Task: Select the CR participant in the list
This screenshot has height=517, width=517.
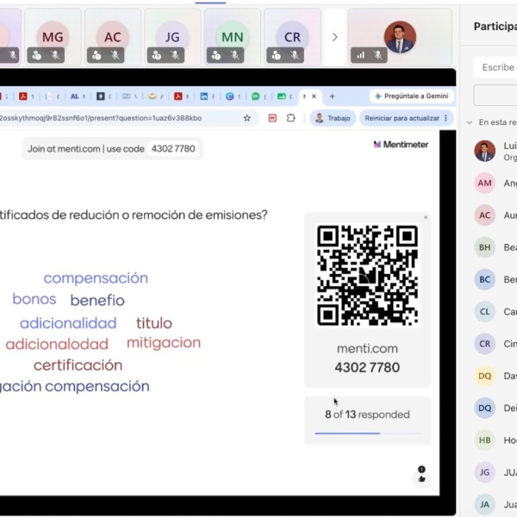Action: pos(495,344)
